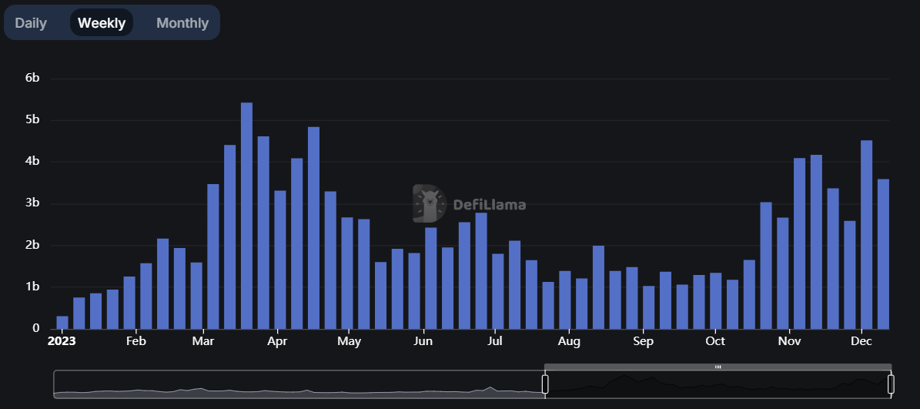Image resolution: width=920 pixels, height=409 pixels.
Task: Click the tallest bar in the chart
Action: [246, 216]
